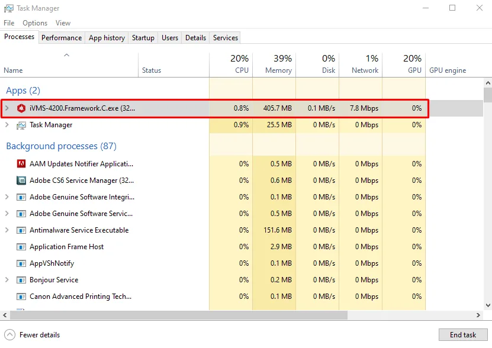Sort by the GPU engine column header
The height and width of the screenshot is (348, 492).
454,65
